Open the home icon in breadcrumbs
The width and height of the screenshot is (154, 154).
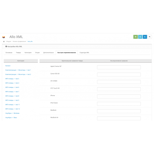pyautogui.click(x=4, y=41)
